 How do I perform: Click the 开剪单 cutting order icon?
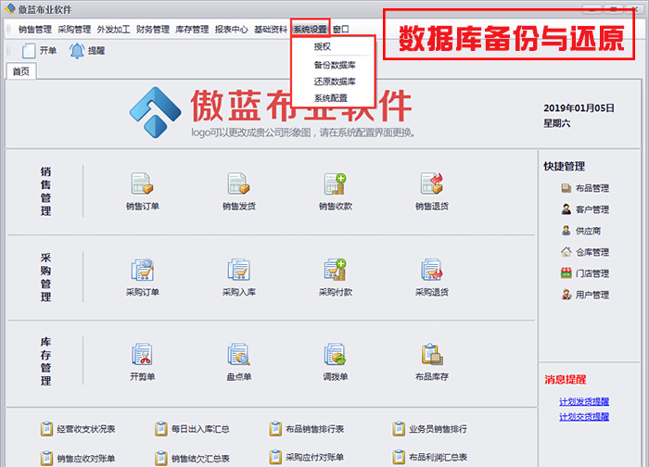[x=142, y=356]
